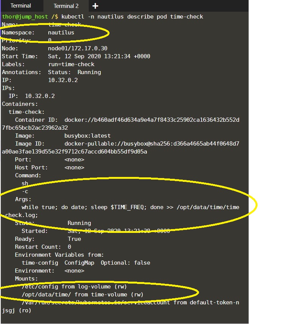The image size is (290, 324).
Task: Click the run=time-check label value
Action: [71, 64]
